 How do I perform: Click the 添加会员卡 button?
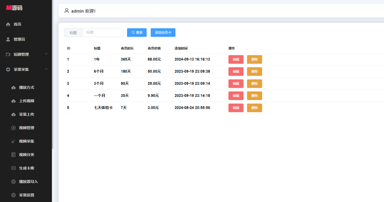(163, 33)
